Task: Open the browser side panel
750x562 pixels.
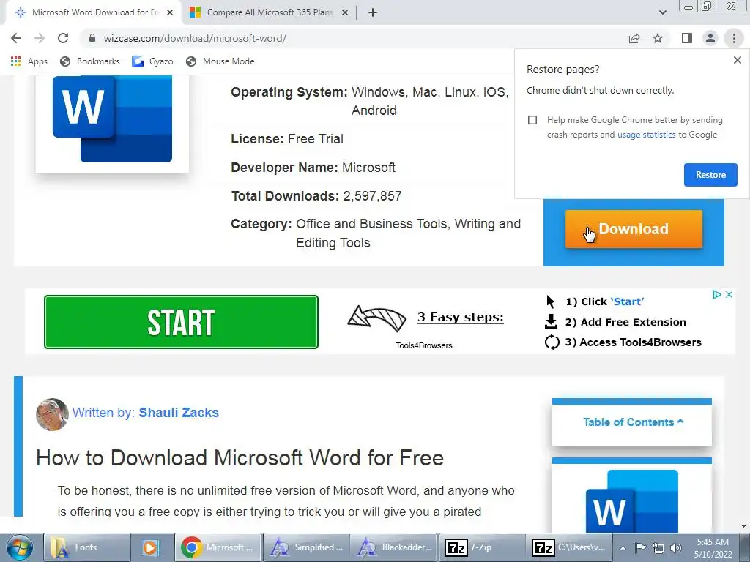Action: click(687, 38)
